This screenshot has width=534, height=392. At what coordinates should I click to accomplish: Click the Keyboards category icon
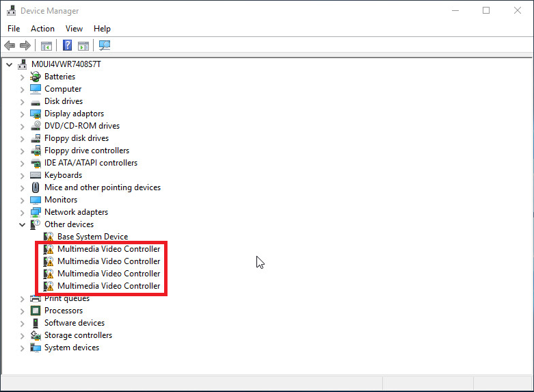pyautogui.click(x=36, y=175)
